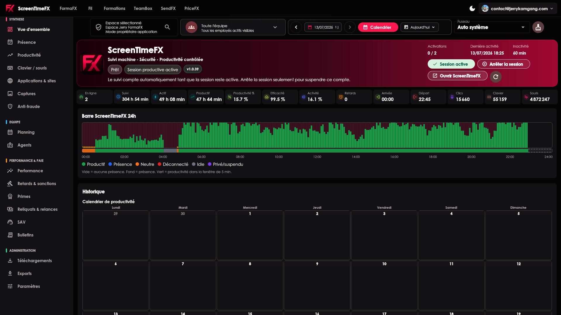Open Téléchargements download icon

click(x=10, y=261)
